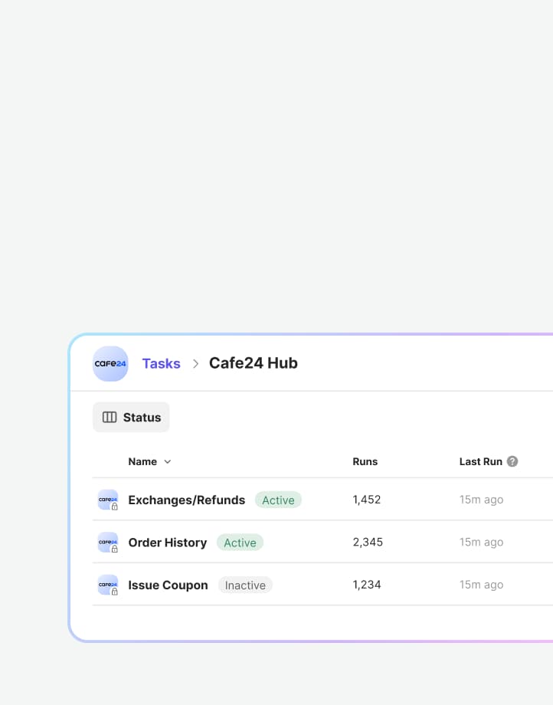Toggle the Active badge on Order History

(x=240, y=543)
